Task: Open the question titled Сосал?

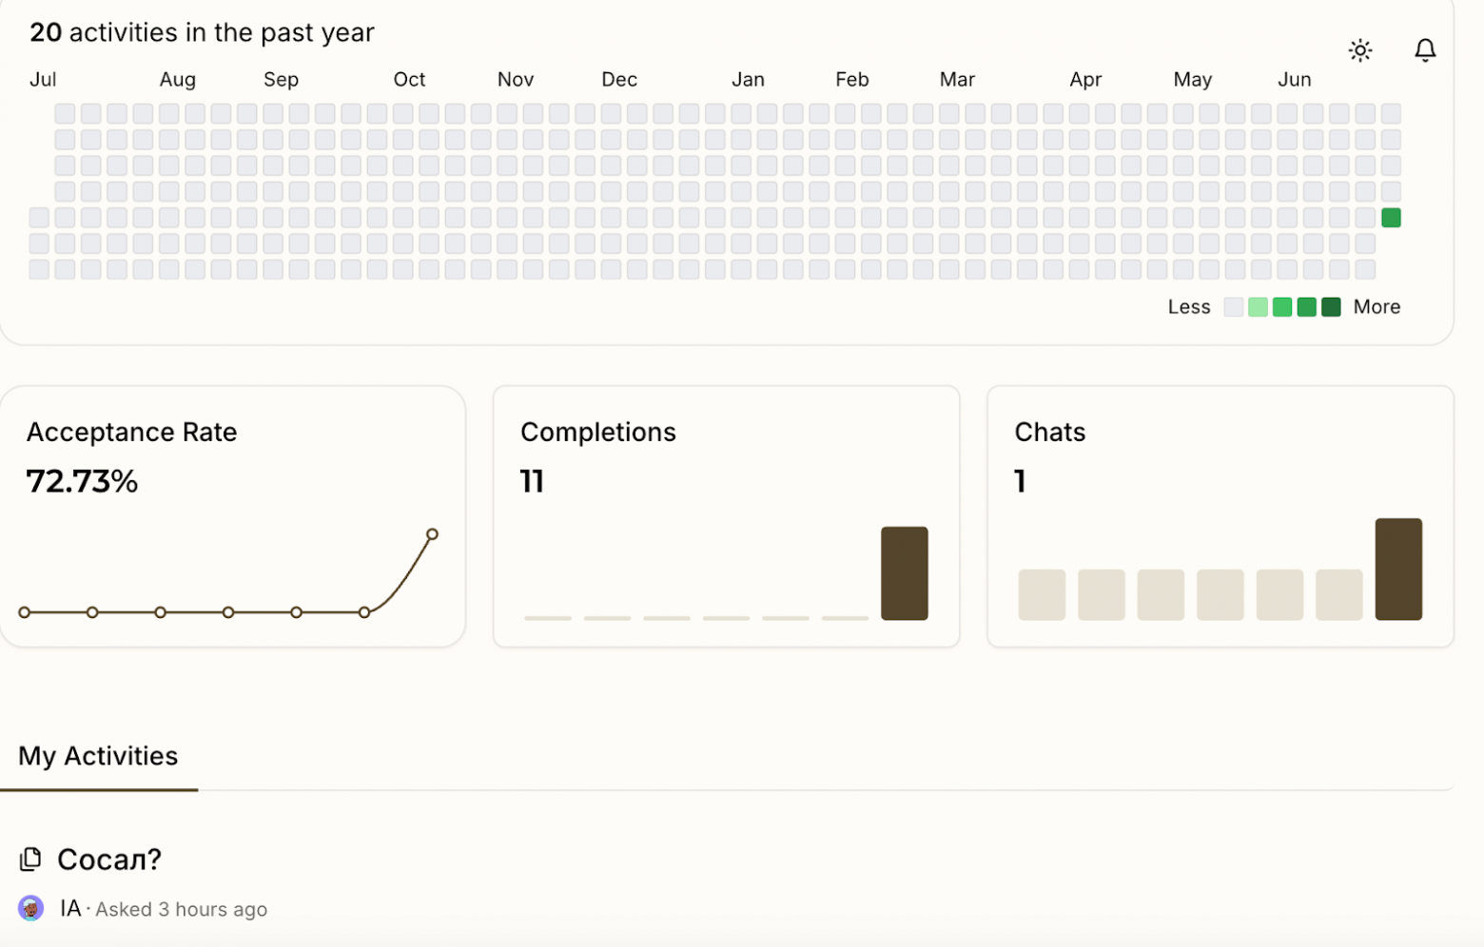Action: click(108, 859)
